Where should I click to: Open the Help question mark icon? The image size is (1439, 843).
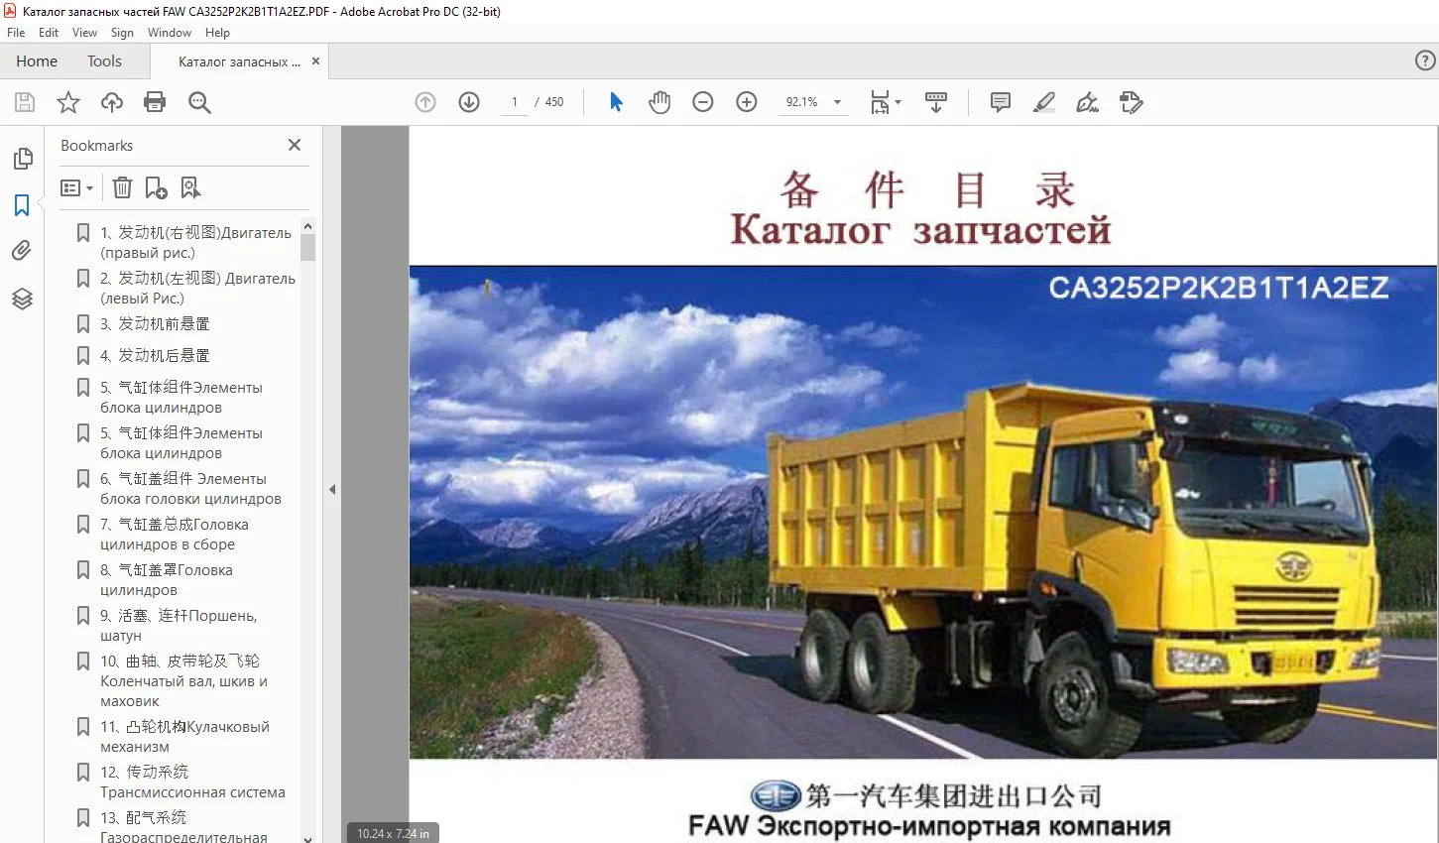[1425, 61]
